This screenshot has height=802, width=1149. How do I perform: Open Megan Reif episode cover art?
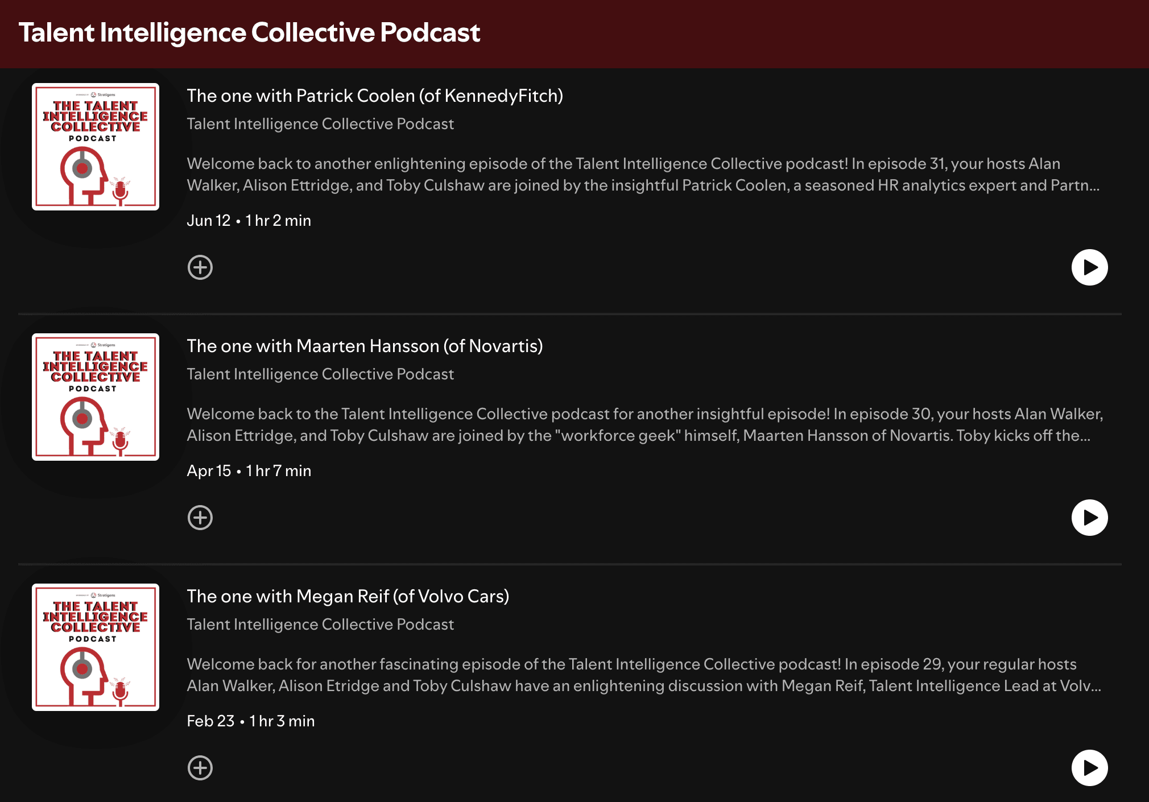[x=96, y=647]
